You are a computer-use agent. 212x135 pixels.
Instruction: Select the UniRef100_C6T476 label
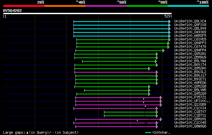(x=190, y=46)
